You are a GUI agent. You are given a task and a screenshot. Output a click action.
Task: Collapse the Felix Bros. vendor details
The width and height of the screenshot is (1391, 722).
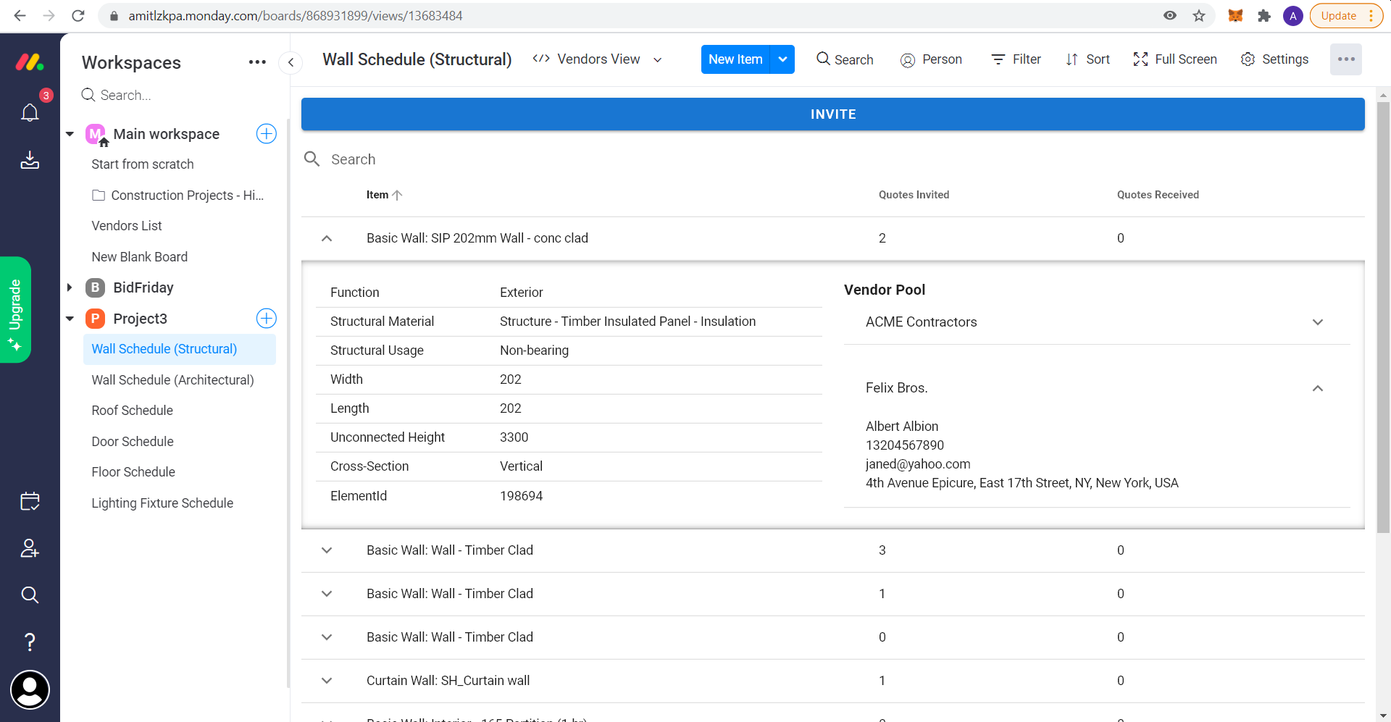point(1318,388)
